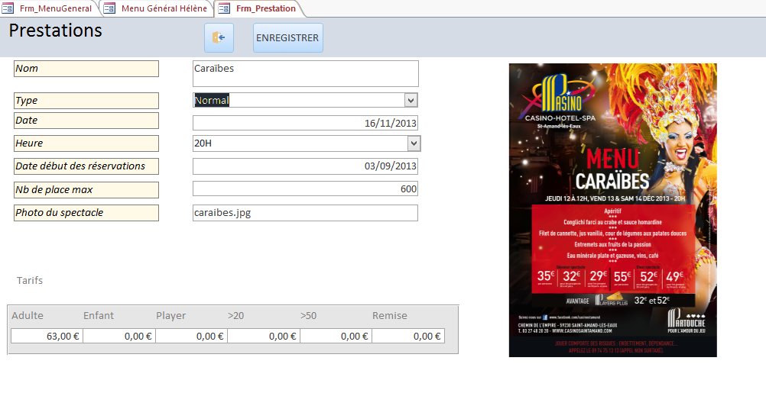Screen dimensions: 766x406
Task: Click the photo filename field caraibes.jpg
Action: coord(305,212)
